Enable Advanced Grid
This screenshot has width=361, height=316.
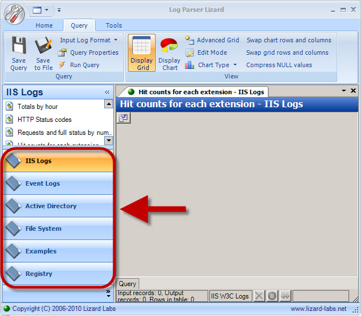point(212,40)
